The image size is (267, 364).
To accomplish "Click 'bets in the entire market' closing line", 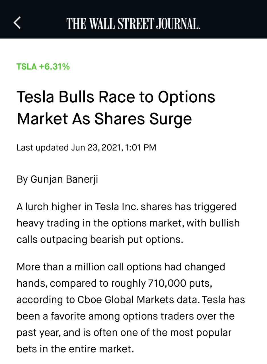I will pos(75,349).
